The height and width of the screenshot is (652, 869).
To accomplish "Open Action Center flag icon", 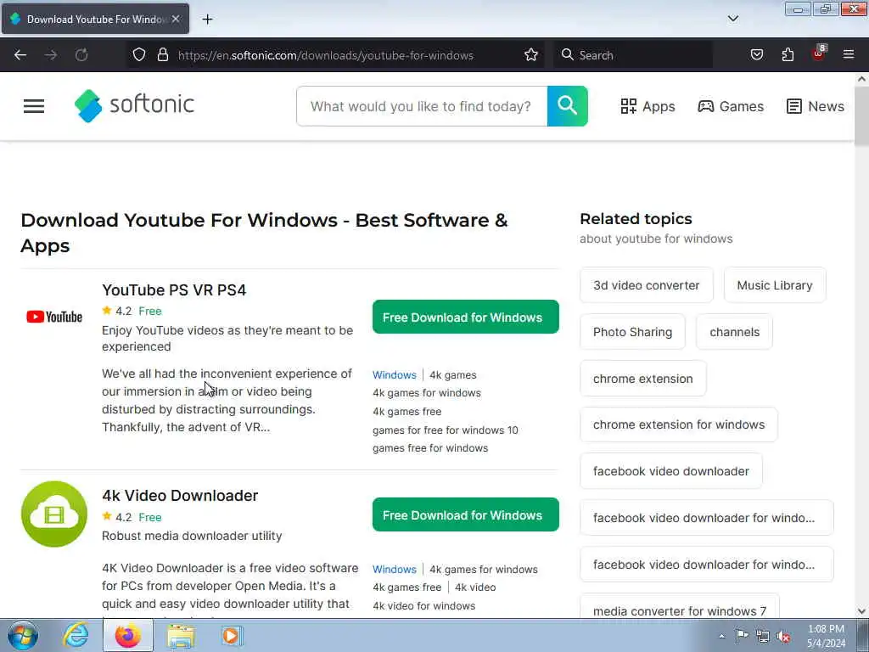I will pos(742,636).
